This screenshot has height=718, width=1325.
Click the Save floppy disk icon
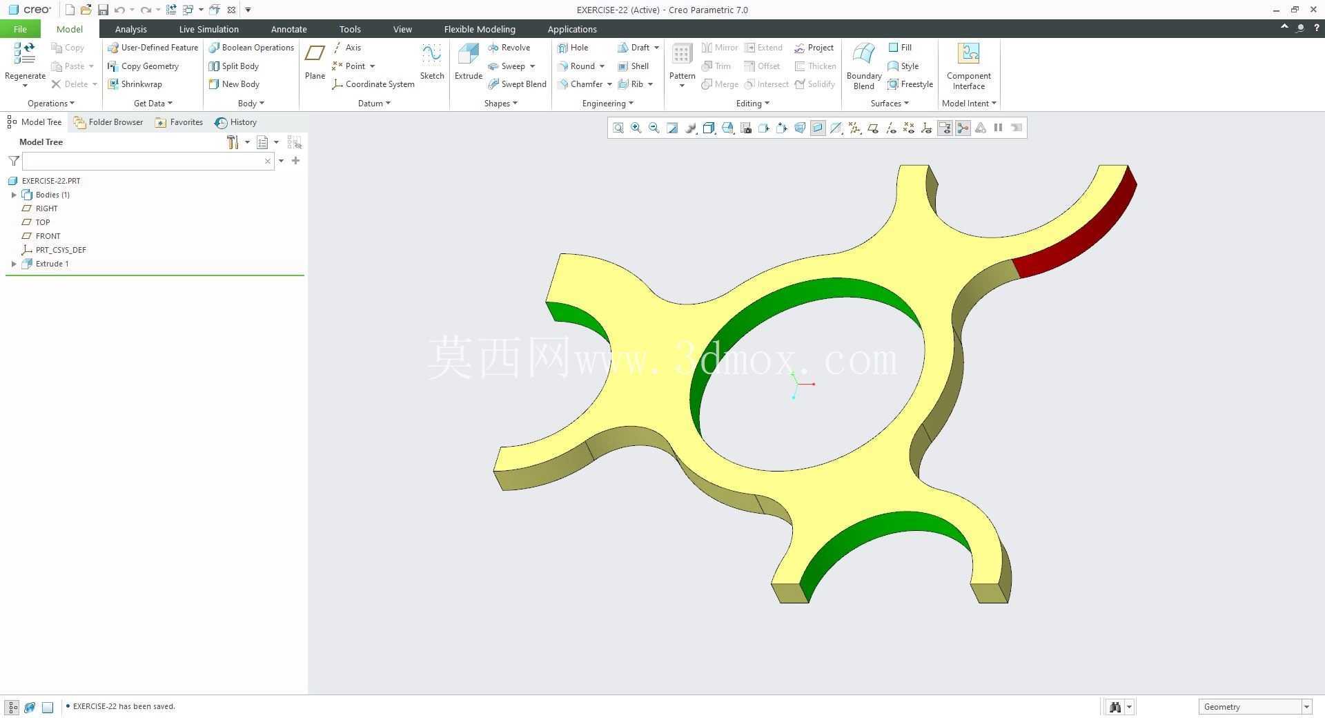(103, 10)
